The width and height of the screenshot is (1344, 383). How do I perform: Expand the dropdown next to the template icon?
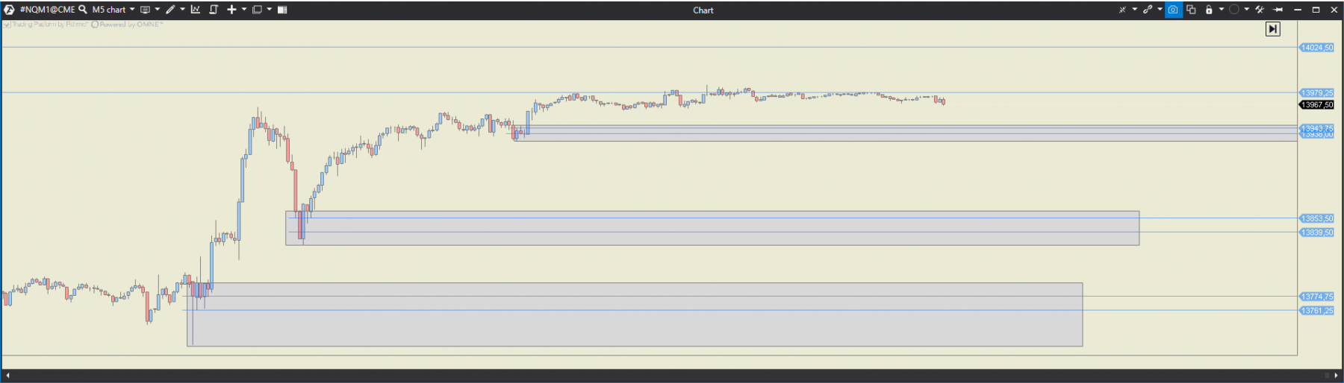pyautogui.click(x=158, y=10)
